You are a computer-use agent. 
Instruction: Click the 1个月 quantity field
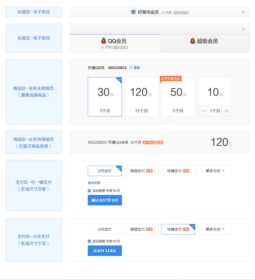(x=215, y=111)
